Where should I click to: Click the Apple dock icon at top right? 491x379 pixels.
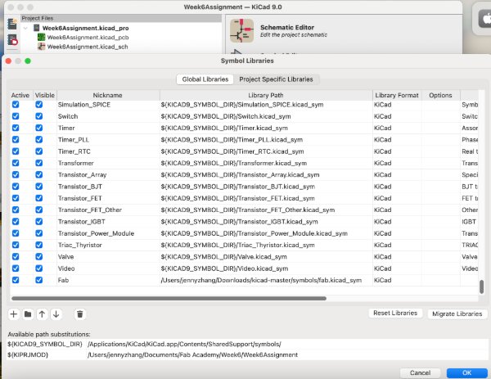pyautogui.click(x=484, y=19)
